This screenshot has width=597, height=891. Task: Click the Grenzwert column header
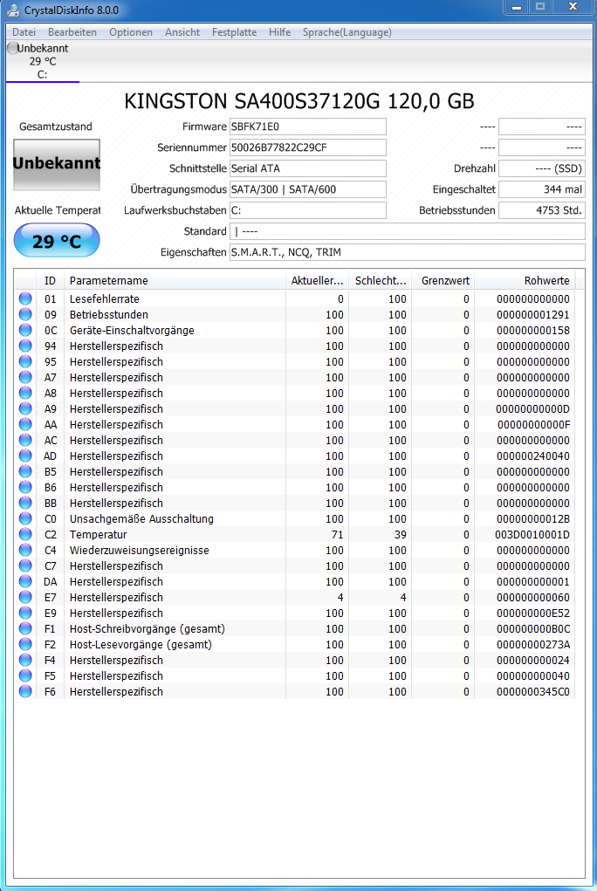click(443, 281)
